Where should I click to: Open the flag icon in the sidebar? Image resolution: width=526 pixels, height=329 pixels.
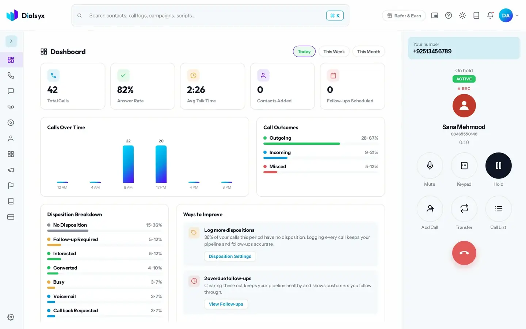[11, 185]
